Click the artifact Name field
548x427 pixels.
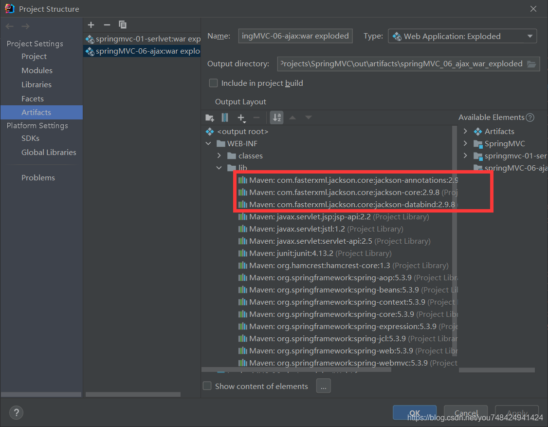[295, 36]
